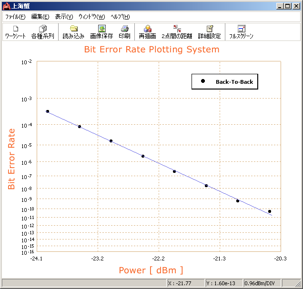This screenshot has height=289, width=303.
Task: Open the ファイル(F) menu
Action: click(x=15, y=17)
